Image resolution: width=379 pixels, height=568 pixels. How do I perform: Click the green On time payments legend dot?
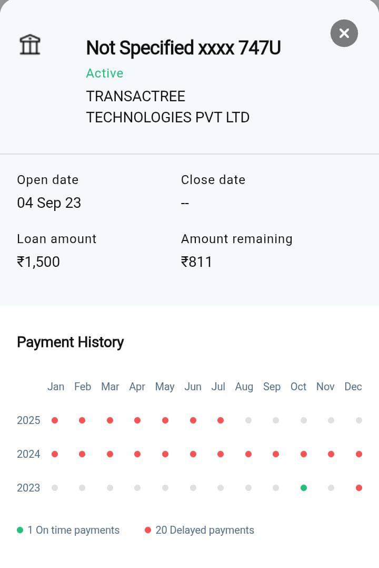coord(20,530)
